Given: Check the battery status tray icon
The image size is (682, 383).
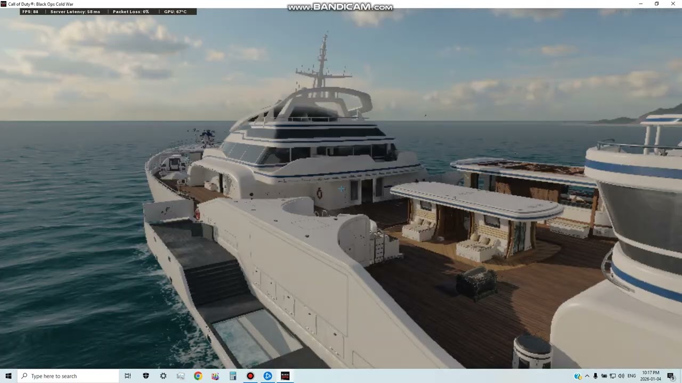Looking at the screenshot, I should tap(604, 376).
